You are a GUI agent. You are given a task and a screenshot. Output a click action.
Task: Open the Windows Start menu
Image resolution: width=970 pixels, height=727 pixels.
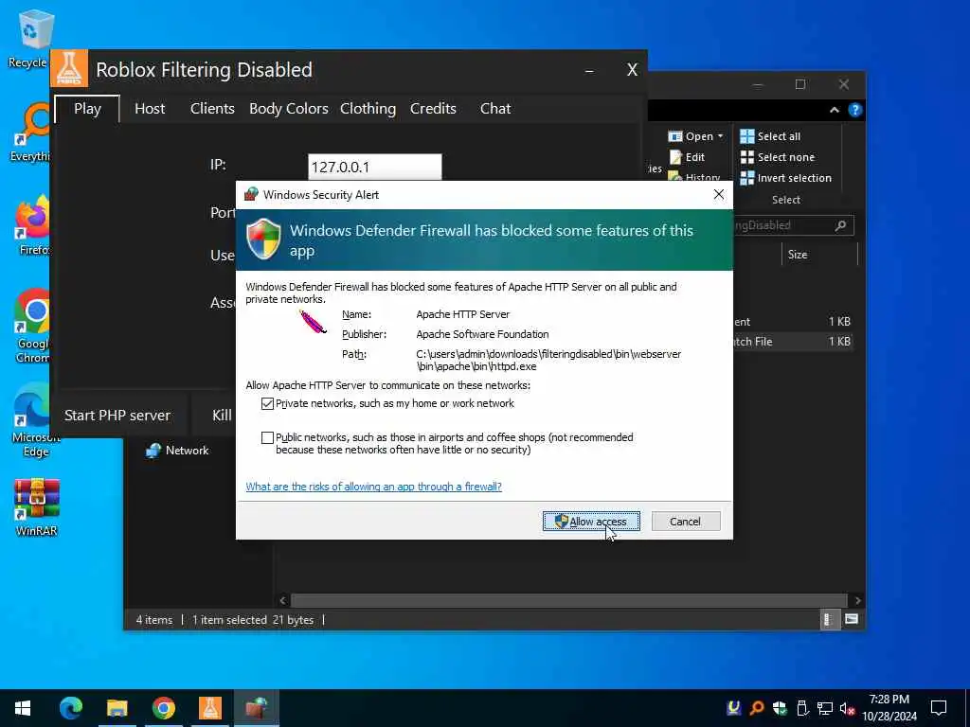tap(23, 708)
